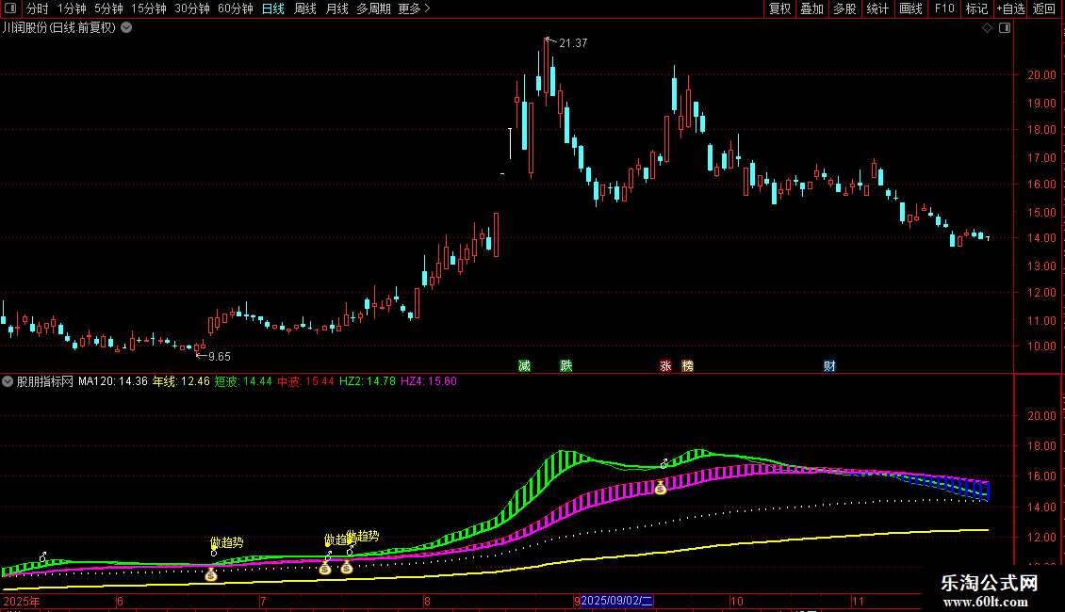Expand the 股朋指标网 indicator dropdown

pos(8,381)
